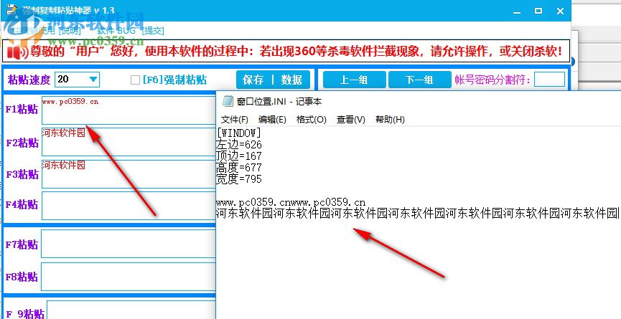Click the red speaker announcement icon
Image resolution: width=621 pixels, height=319 pixels.
click(17, 51)
